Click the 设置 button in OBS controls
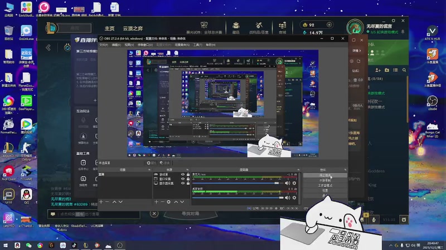This screenshot has height=250, width=446. point(325,191)
